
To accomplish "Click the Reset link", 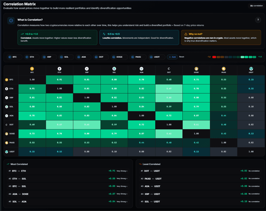I will click(181, 57).
